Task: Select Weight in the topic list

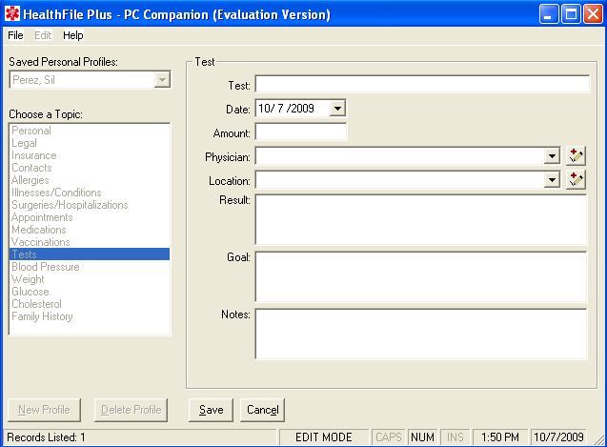Action: pyautogui.click(x=89, y=279)
